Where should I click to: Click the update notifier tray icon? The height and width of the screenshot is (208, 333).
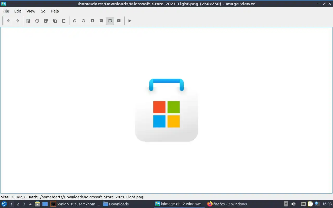coord(317,204)
